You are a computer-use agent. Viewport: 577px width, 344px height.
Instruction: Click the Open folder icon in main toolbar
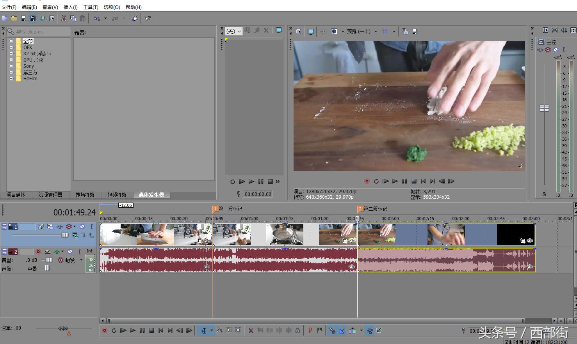pyautogui.click(x=14, y=18)
